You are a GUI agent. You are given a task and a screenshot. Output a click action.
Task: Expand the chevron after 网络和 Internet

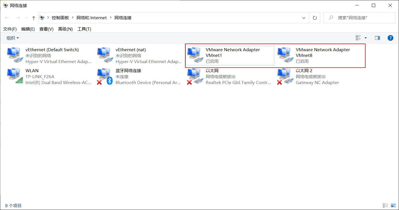[x=111, y=18]
